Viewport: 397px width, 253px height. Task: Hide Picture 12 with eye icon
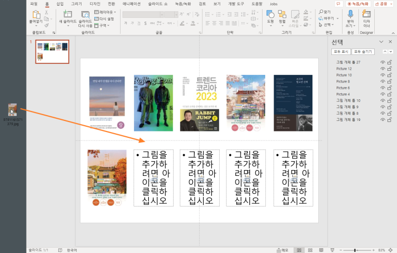coord(383,69)
